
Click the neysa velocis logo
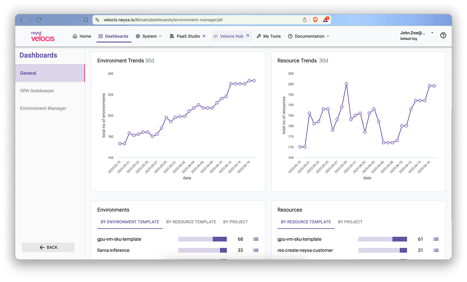coord(42,36)
